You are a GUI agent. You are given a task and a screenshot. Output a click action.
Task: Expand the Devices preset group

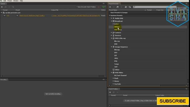click(x=111, y=35)
